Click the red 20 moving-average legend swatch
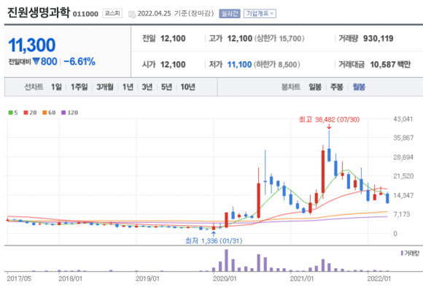This screenshot has width=423, height=287. [26, 113]
